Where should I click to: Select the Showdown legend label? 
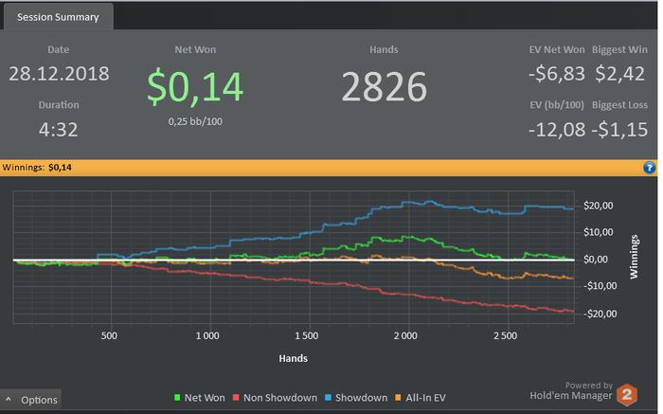361,398
